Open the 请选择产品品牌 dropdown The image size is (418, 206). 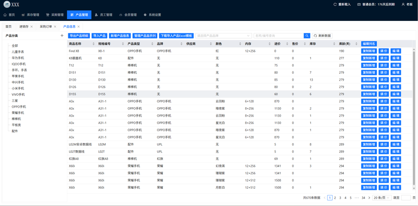coord(224,36)
